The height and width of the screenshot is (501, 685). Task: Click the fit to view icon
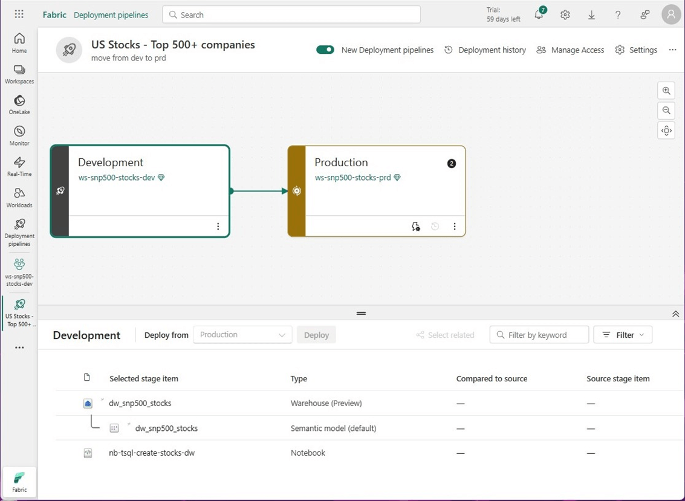pos(666,131)
